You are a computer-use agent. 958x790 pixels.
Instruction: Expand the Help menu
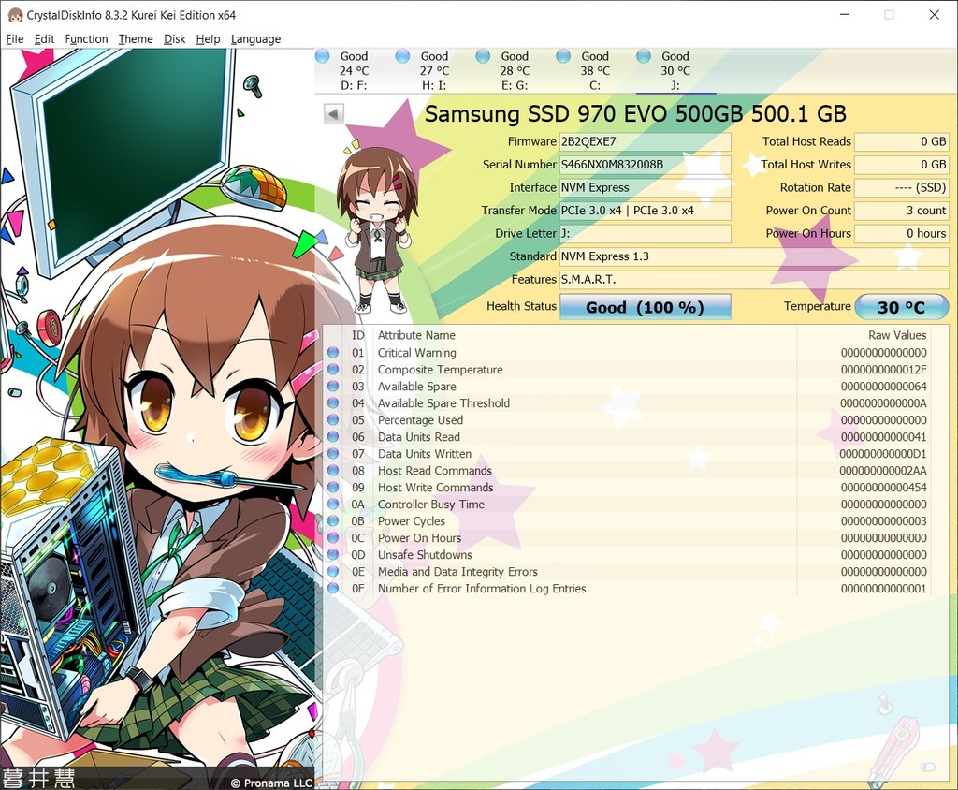[208, 38]
